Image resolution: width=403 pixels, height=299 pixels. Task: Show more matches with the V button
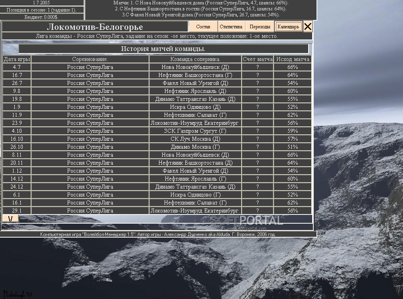[10, 219]
